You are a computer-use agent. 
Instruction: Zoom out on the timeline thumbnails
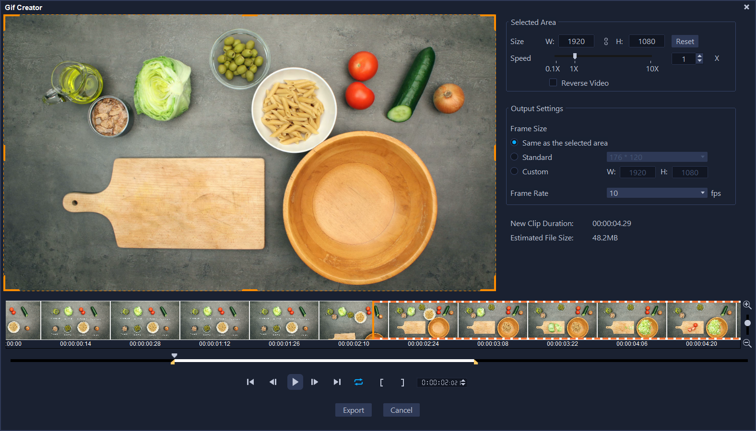(x=747, y=343)
